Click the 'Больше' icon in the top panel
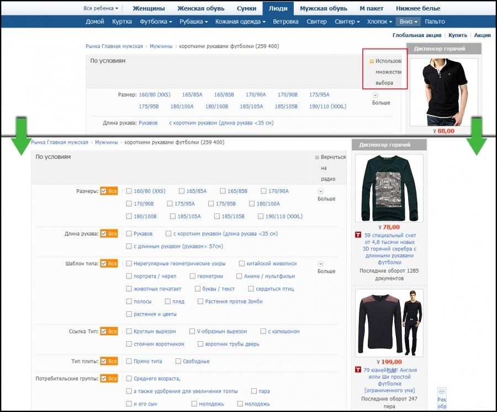This screenshot has height=412, width=497. point(376,95)
